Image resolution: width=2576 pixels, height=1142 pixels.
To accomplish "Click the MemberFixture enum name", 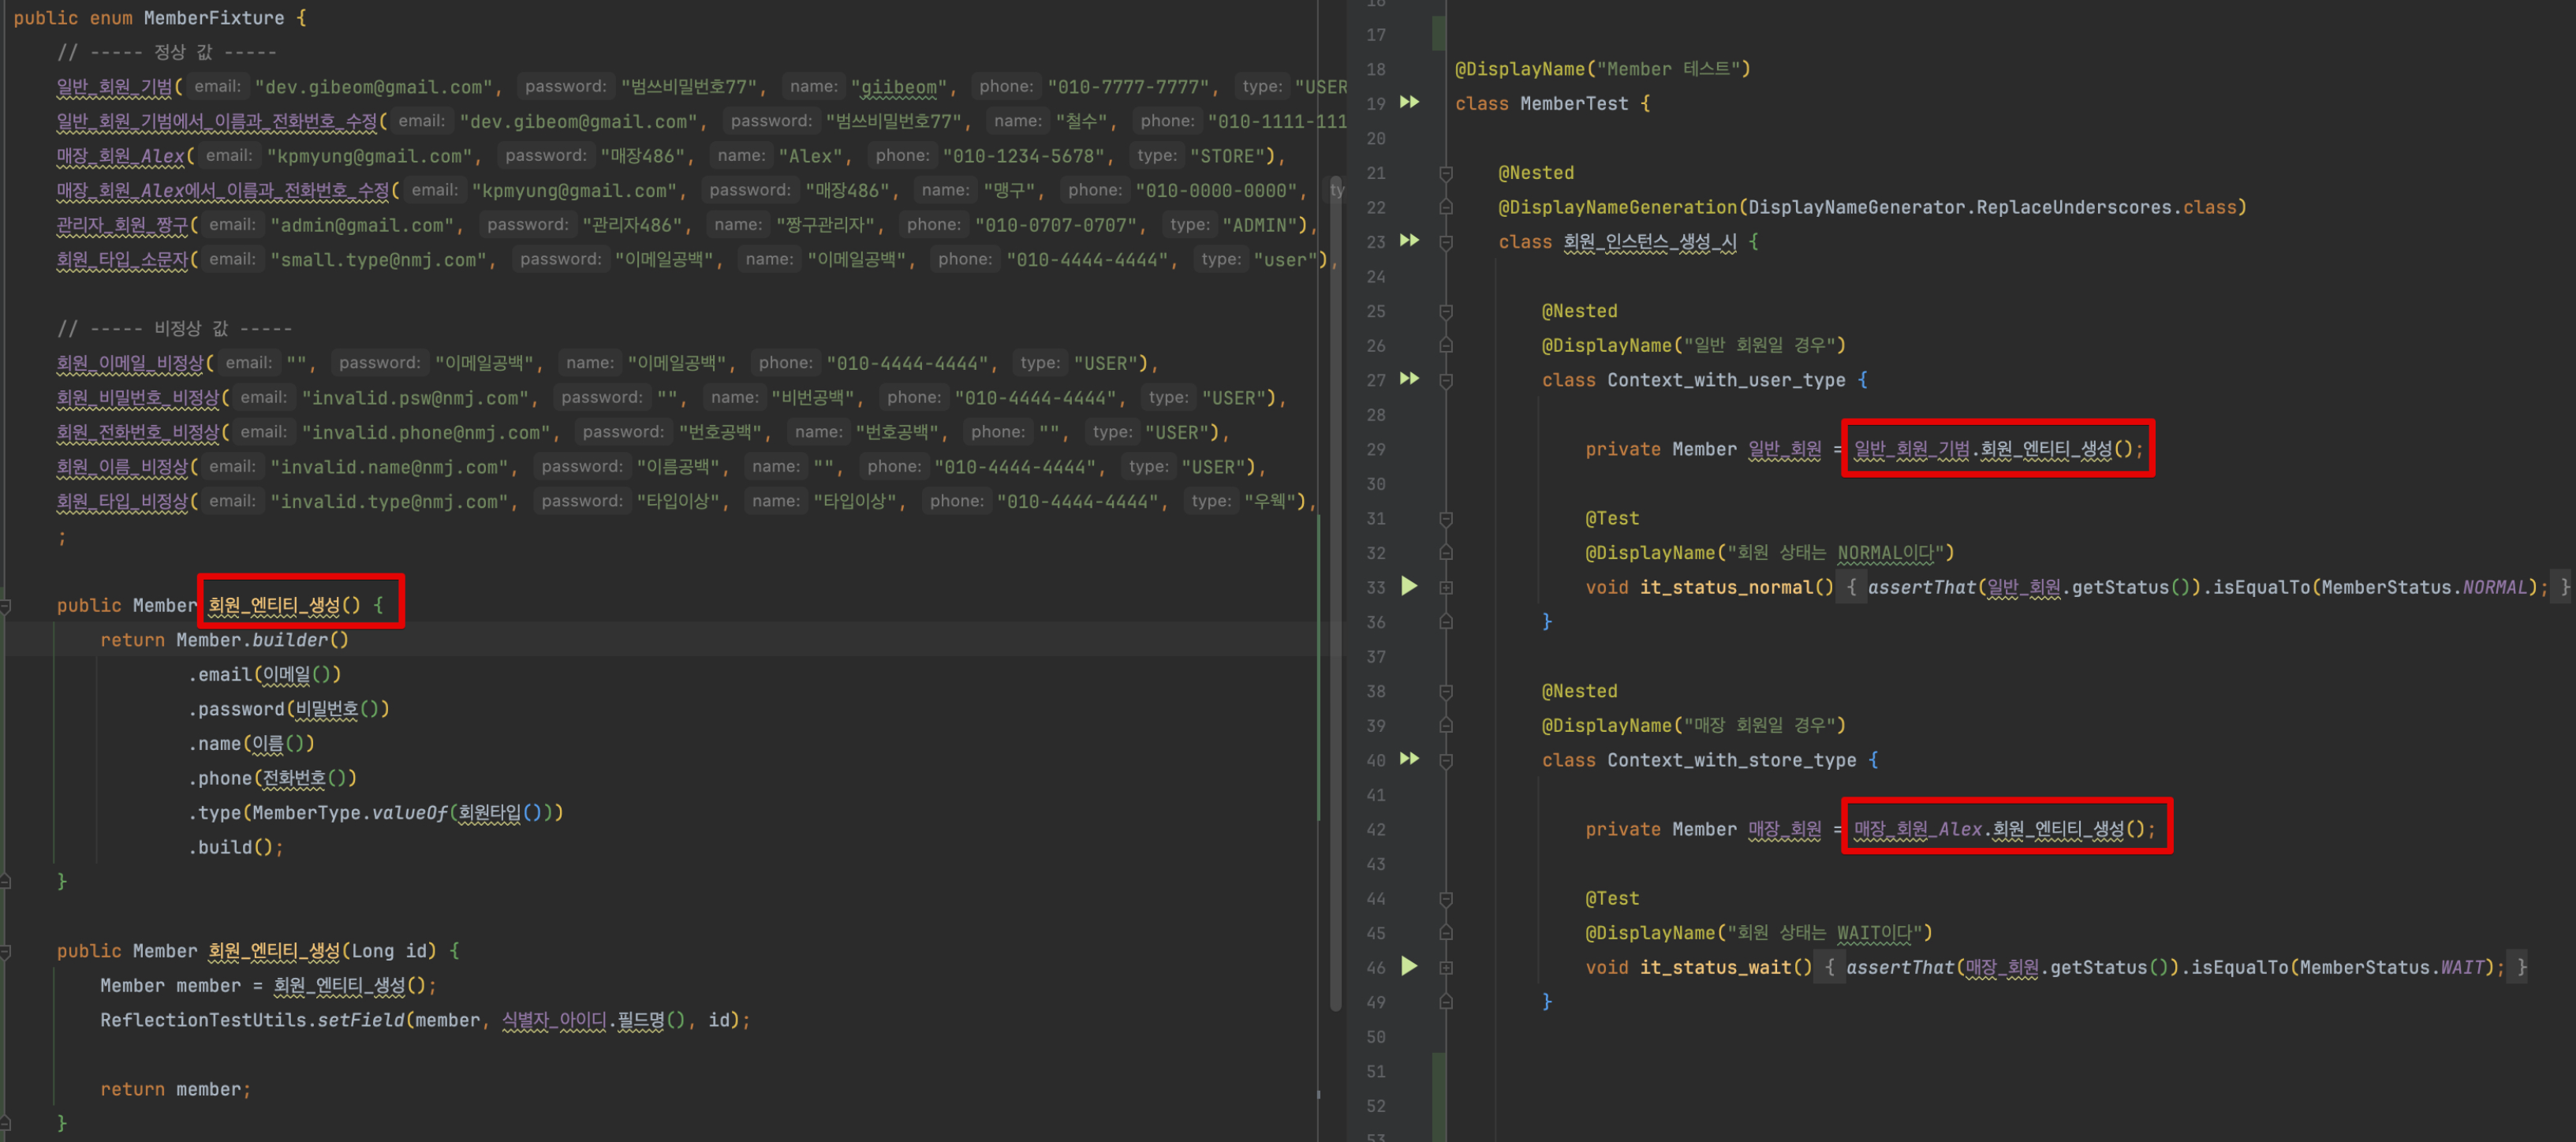I will [213, 18].
